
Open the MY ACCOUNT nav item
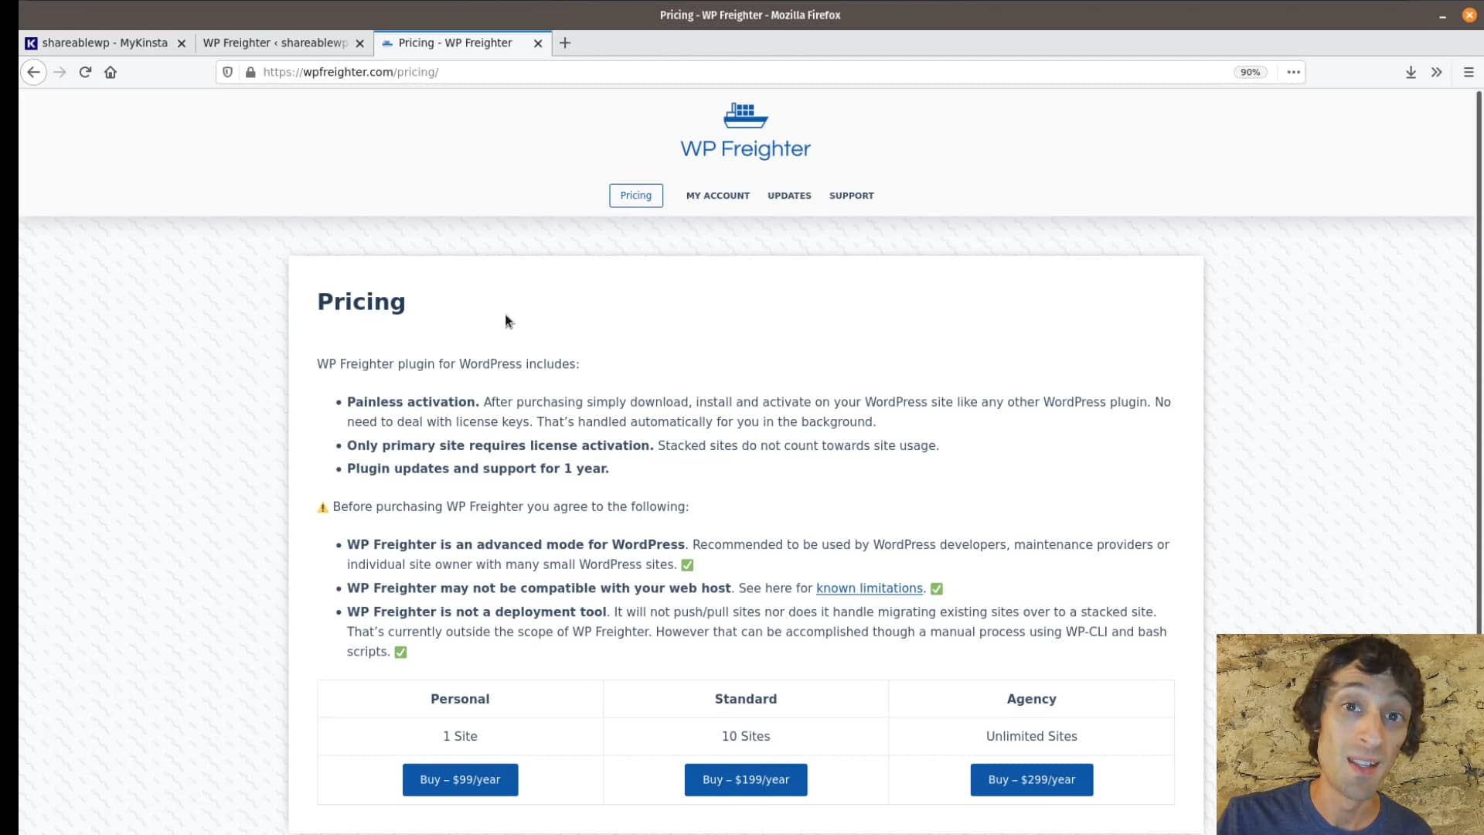pos(718,196)
